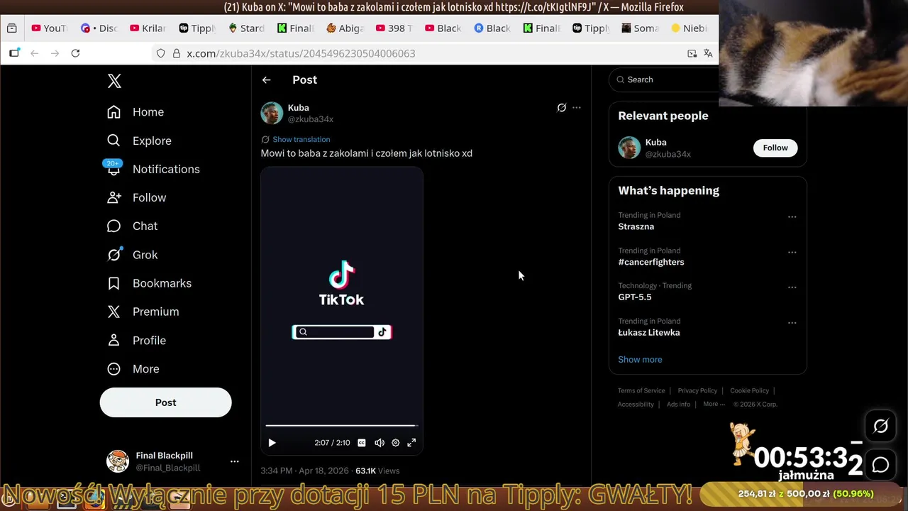Open the Explore page
908x511 pixels.
click(x=139, y=141)
